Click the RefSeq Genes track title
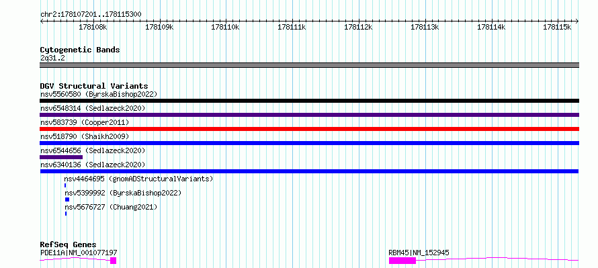Screen dimensions: 598x268 tap(69, 244)
